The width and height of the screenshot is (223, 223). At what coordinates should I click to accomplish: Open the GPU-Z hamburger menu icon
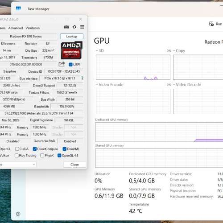coord(82,27)
